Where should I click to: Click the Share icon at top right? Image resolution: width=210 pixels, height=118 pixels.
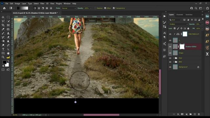point(207,8)
